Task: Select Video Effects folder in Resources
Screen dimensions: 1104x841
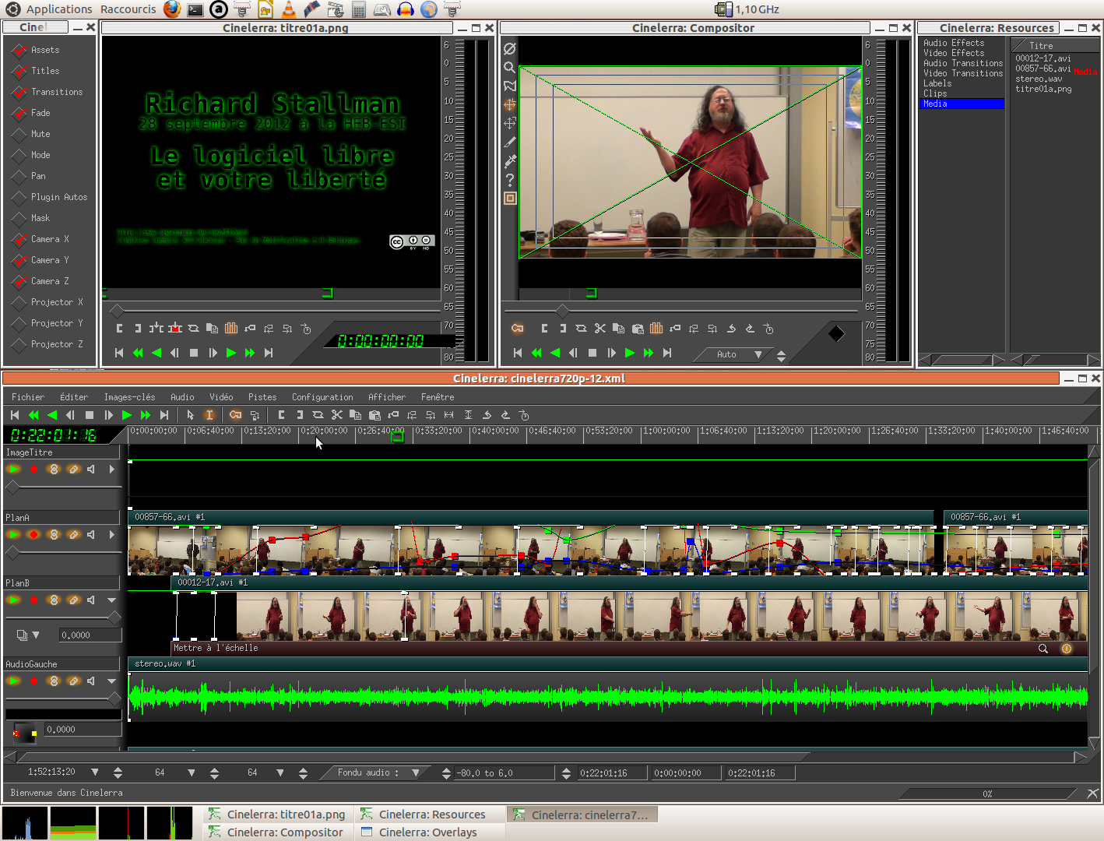Action: coord(954,53)
